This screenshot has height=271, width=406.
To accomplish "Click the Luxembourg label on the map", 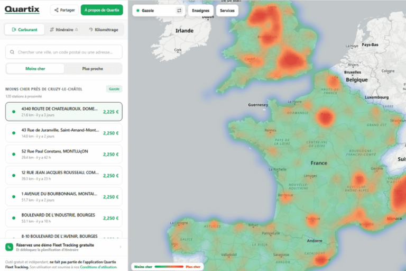I will (x=377, y=97).
